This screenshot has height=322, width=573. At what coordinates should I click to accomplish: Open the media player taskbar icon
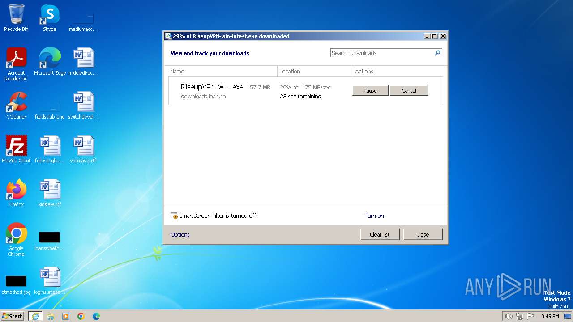tap(66, 316)
